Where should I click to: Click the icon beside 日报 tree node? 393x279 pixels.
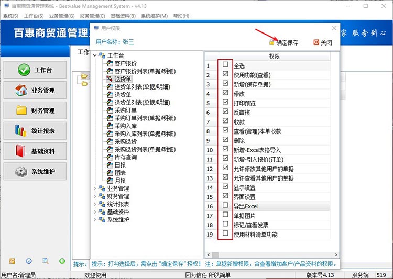point(110,165)
